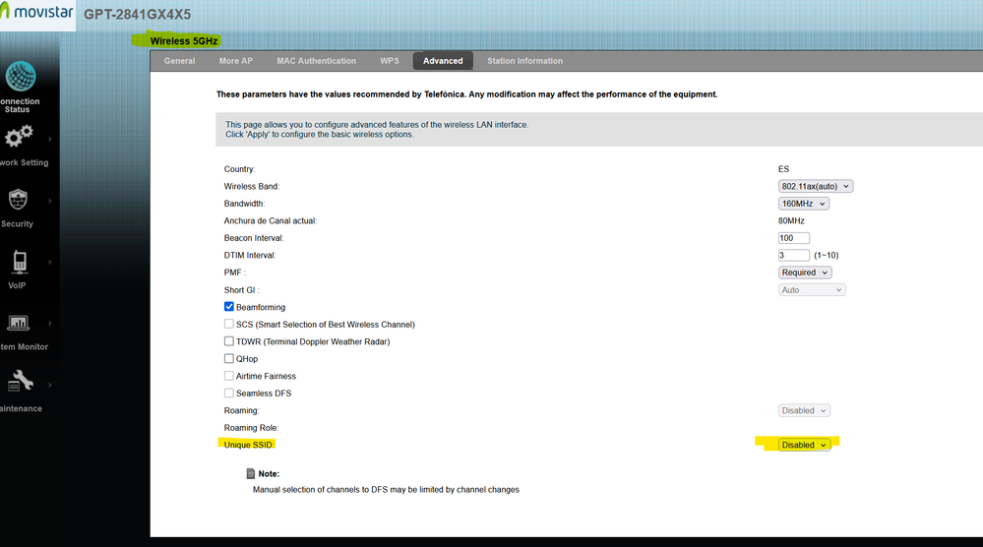The height and width of the screenshot is (547, 983).
Task: Click the Security shield icon
Action: click(x=18, y=200)
